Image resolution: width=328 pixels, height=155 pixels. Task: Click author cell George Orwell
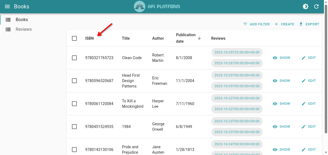[x=158, y=127]
